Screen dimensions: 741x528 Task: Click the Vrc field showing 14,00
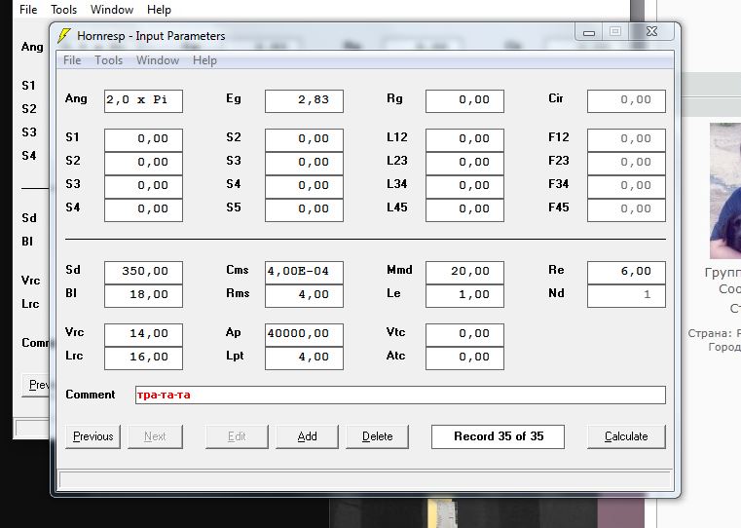(x=144, y=335)
